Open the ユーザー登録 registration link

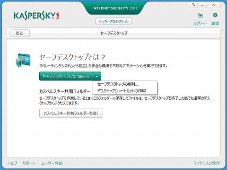coord(52,163)
